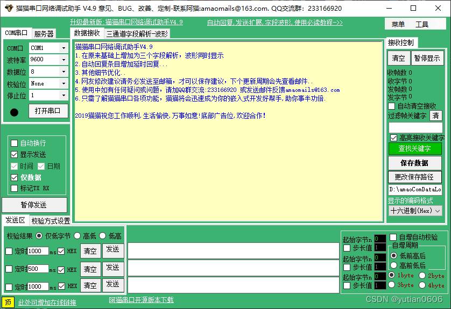
Task: Click the black port status indicator circle
Action: pyautogui.click(x=14, y=112)
